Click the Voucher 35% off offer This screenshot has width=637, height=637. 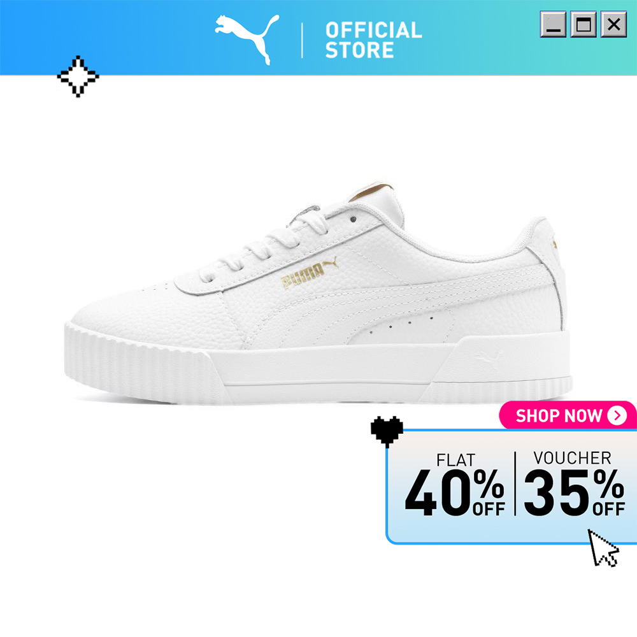[x=574, y=483]
